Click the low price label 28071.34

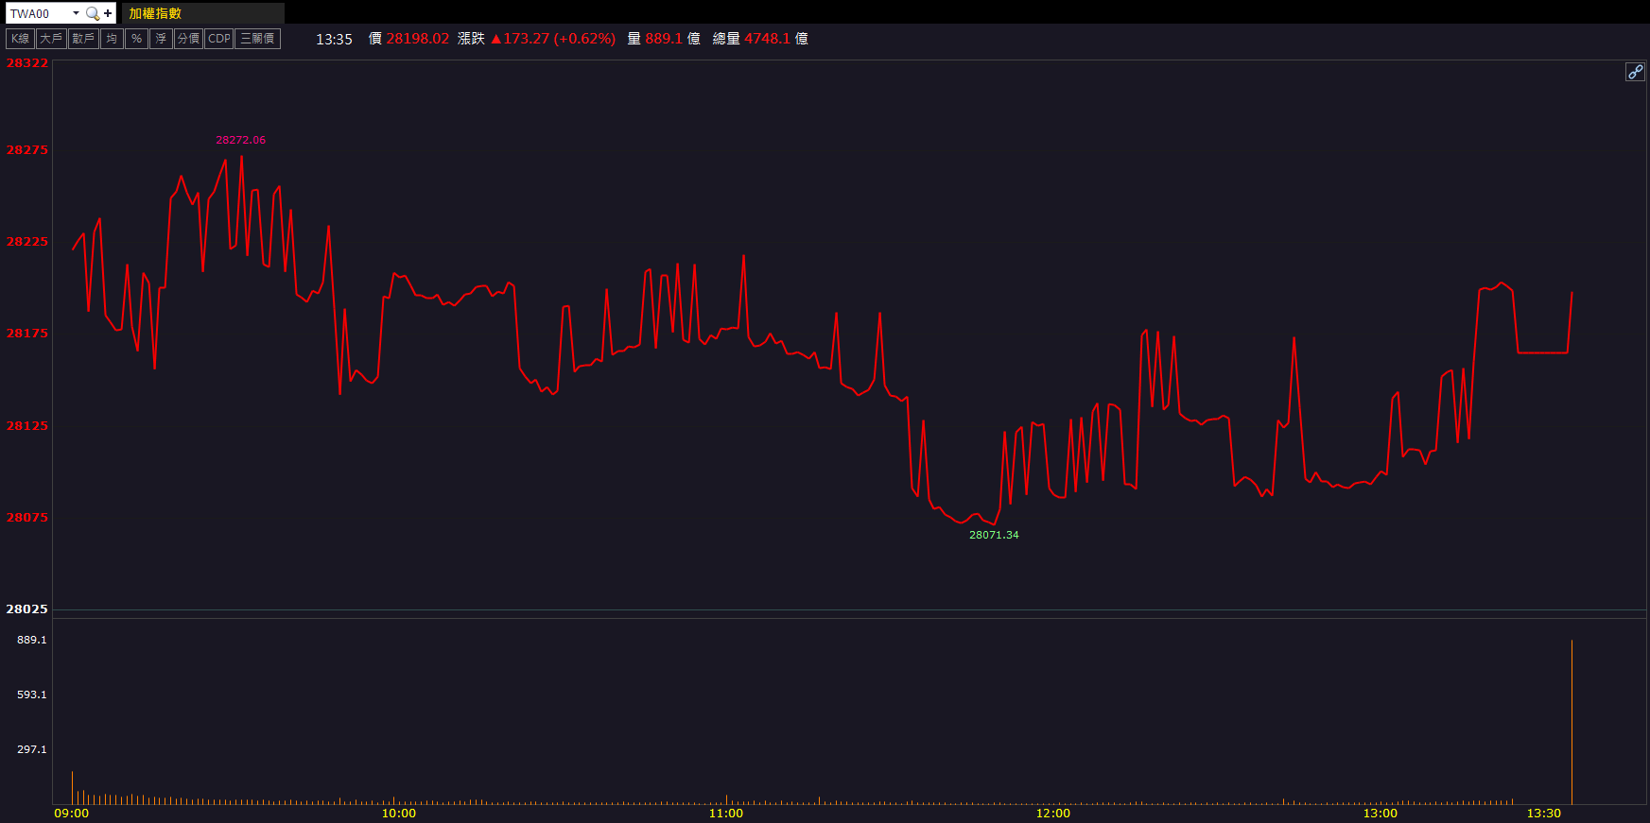tap(994, 535)
